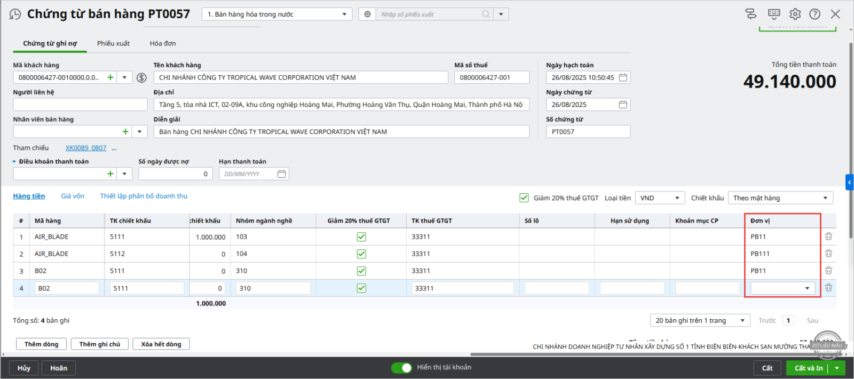This screenshot has width=854, height=379.
Task: Open calendar for Ngày chứng từ
Action: coord(623,105)
